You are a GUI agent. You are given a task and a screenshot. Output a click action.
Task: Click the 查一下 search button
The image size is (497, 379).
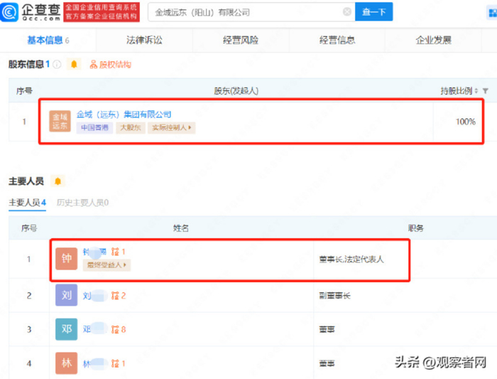coord(374,12)
